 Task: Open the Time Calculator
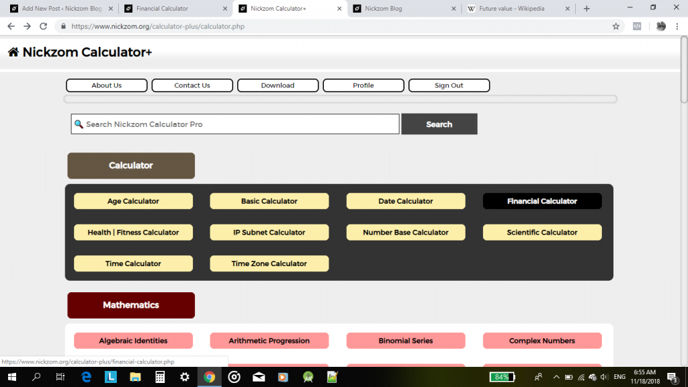[133, 263]
